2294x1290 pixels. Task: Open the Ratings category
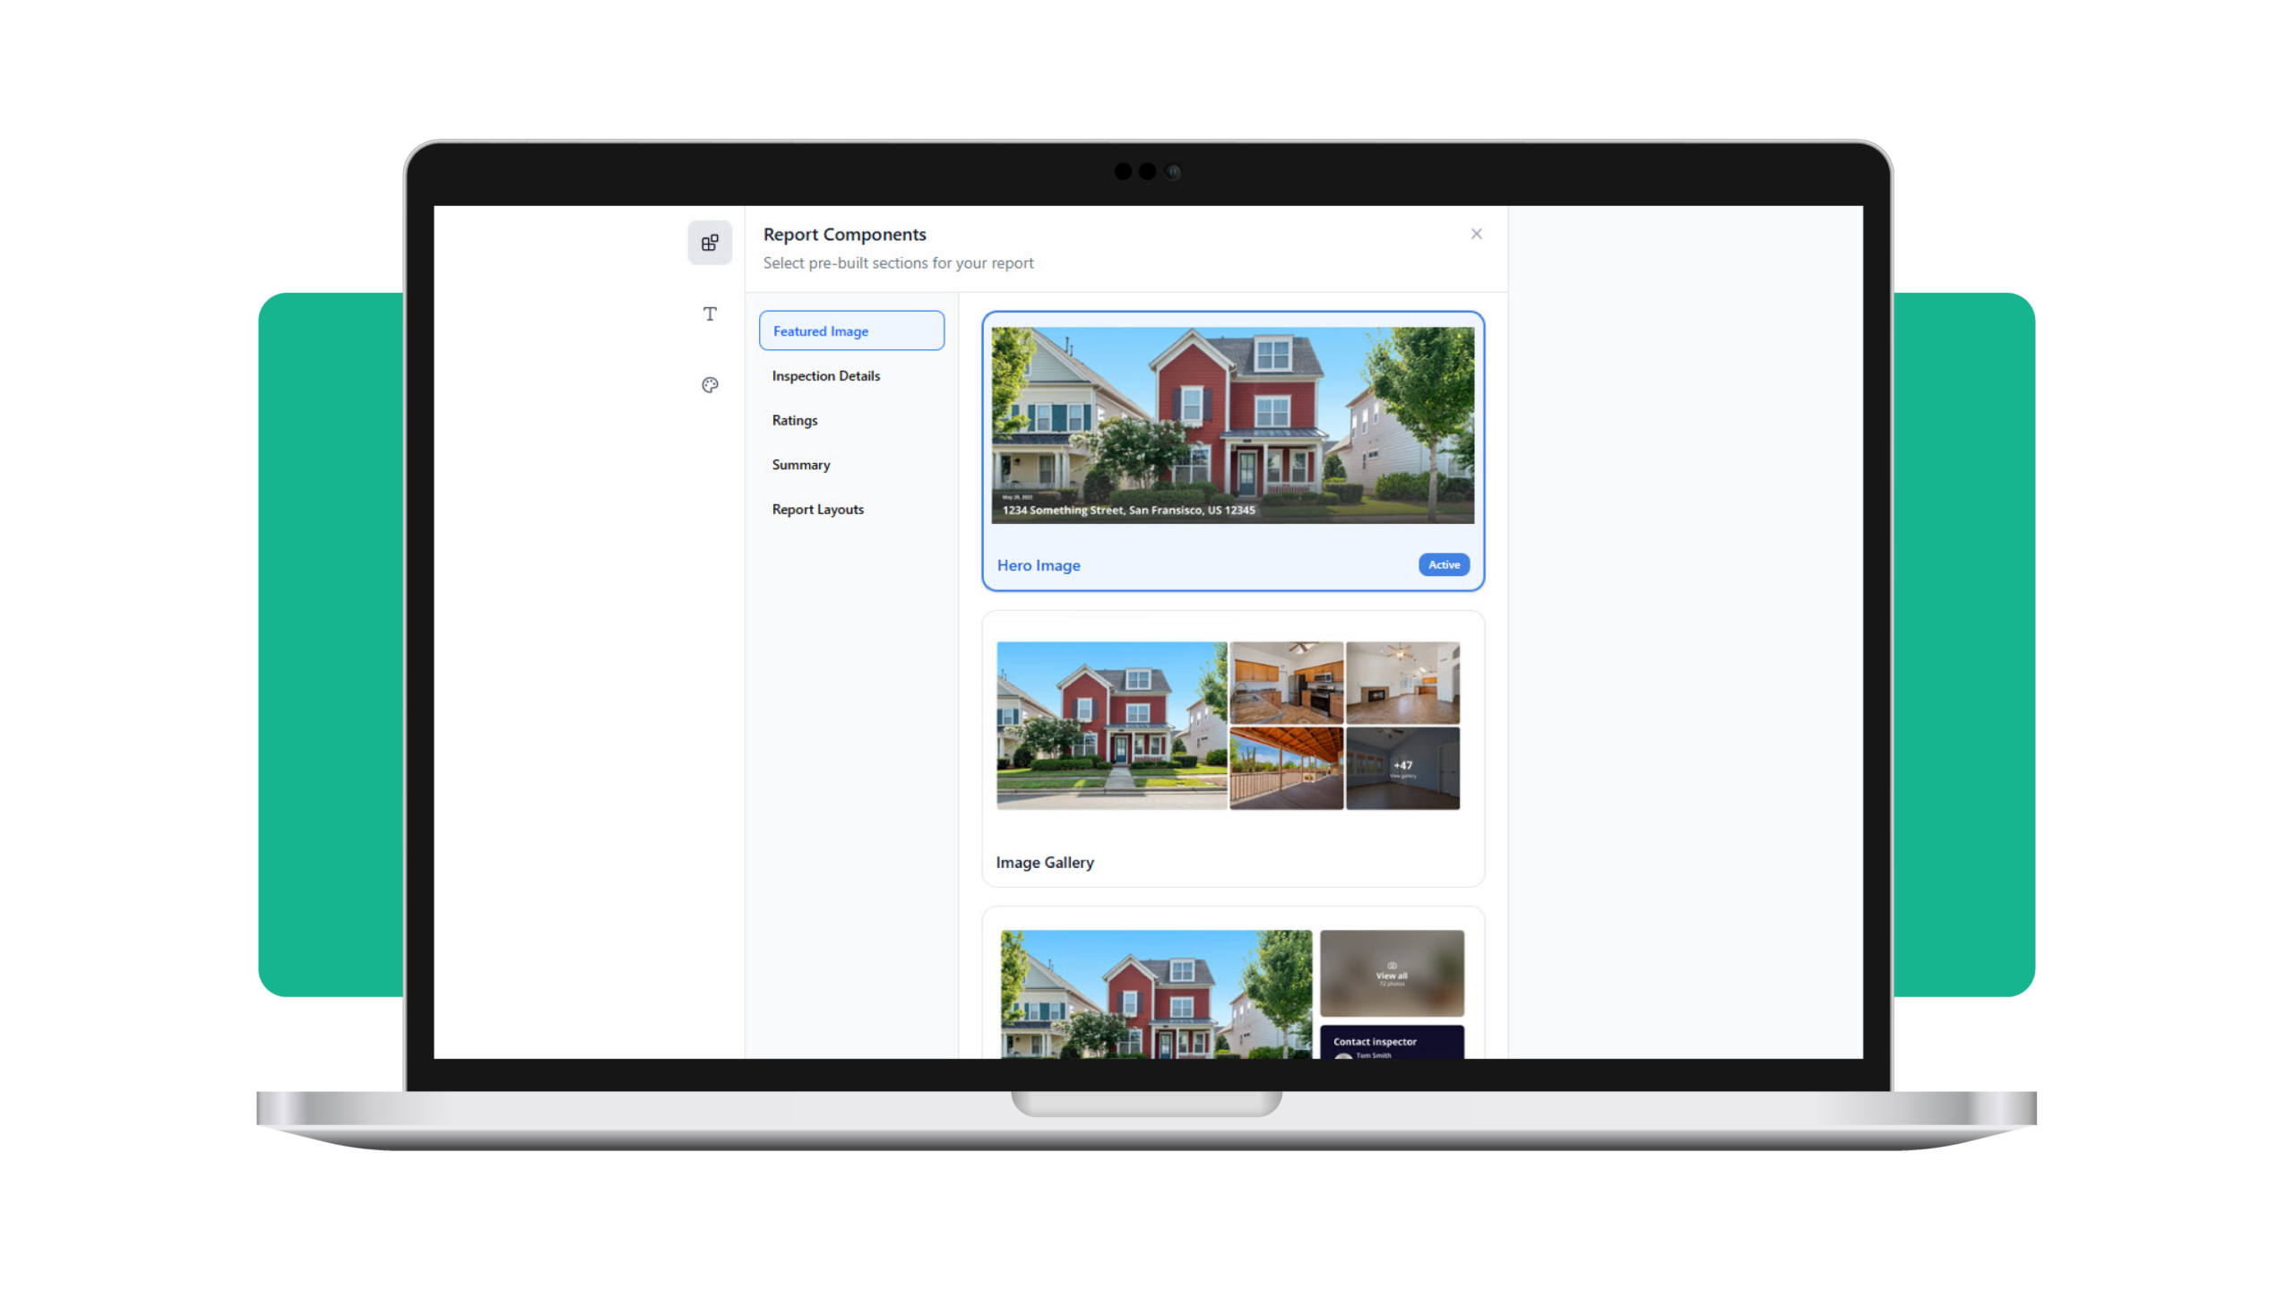794,420
